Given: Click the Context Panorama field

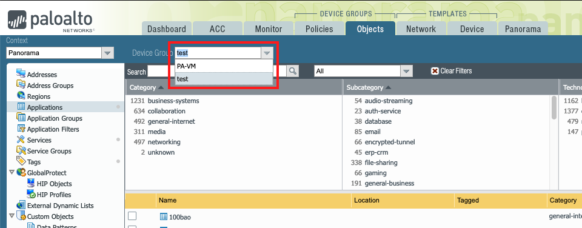Looking at the screenshot, I should click(x=54, y=53).
